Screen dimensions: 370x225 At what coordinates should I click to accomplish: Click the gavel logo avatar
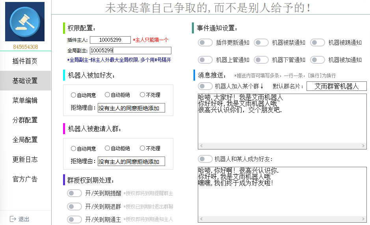click(x=25, y=22)
